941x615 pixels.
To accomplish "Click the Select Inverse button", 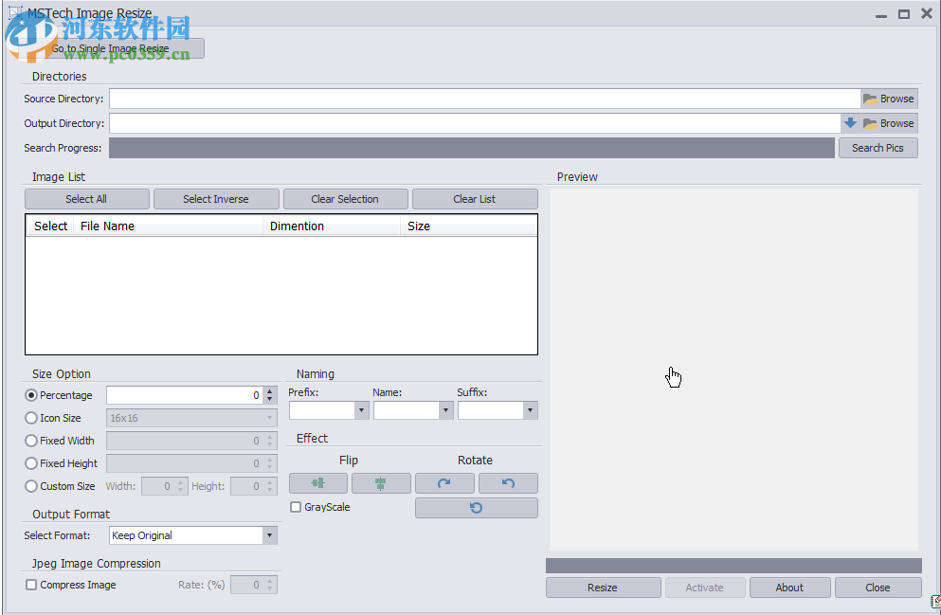I will pyautogui.click(x=216, y=198).
